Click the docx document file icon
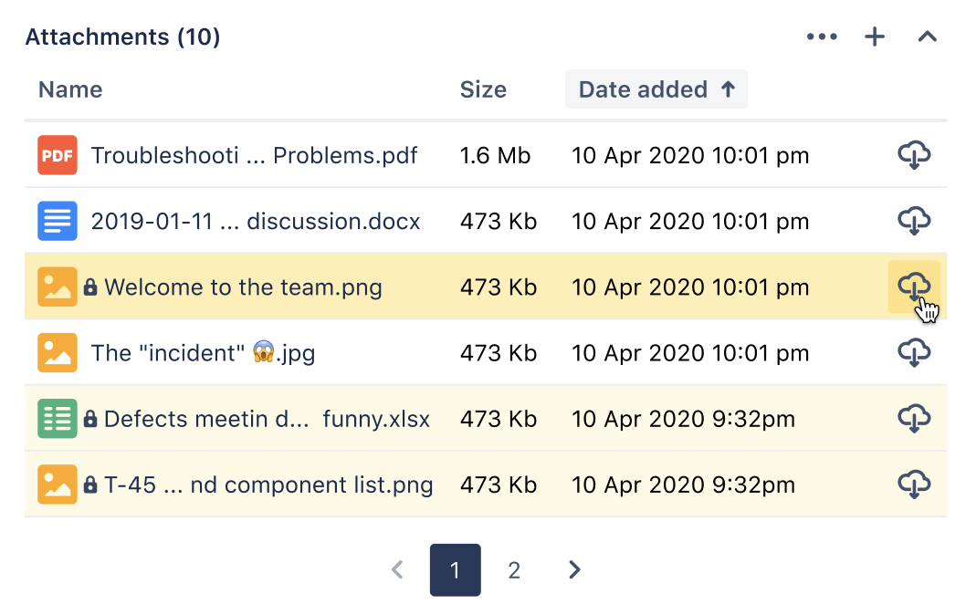Image resolution: width=966 pixels, height=615 pixels. [58, 221]
